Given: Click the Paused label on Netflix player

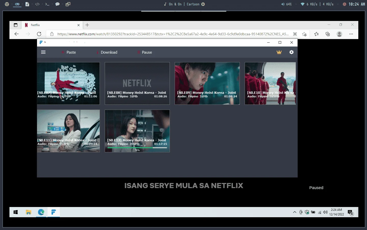Looking at the screenshot, I should coord(316,188).
